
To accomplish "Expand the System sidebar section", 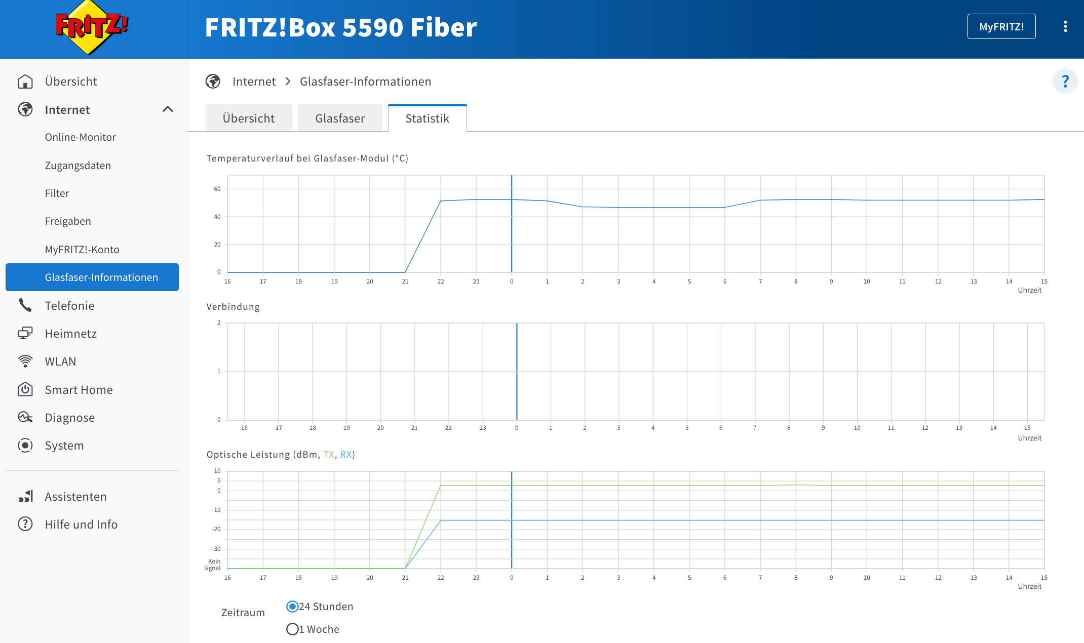I will coord(64,446).
